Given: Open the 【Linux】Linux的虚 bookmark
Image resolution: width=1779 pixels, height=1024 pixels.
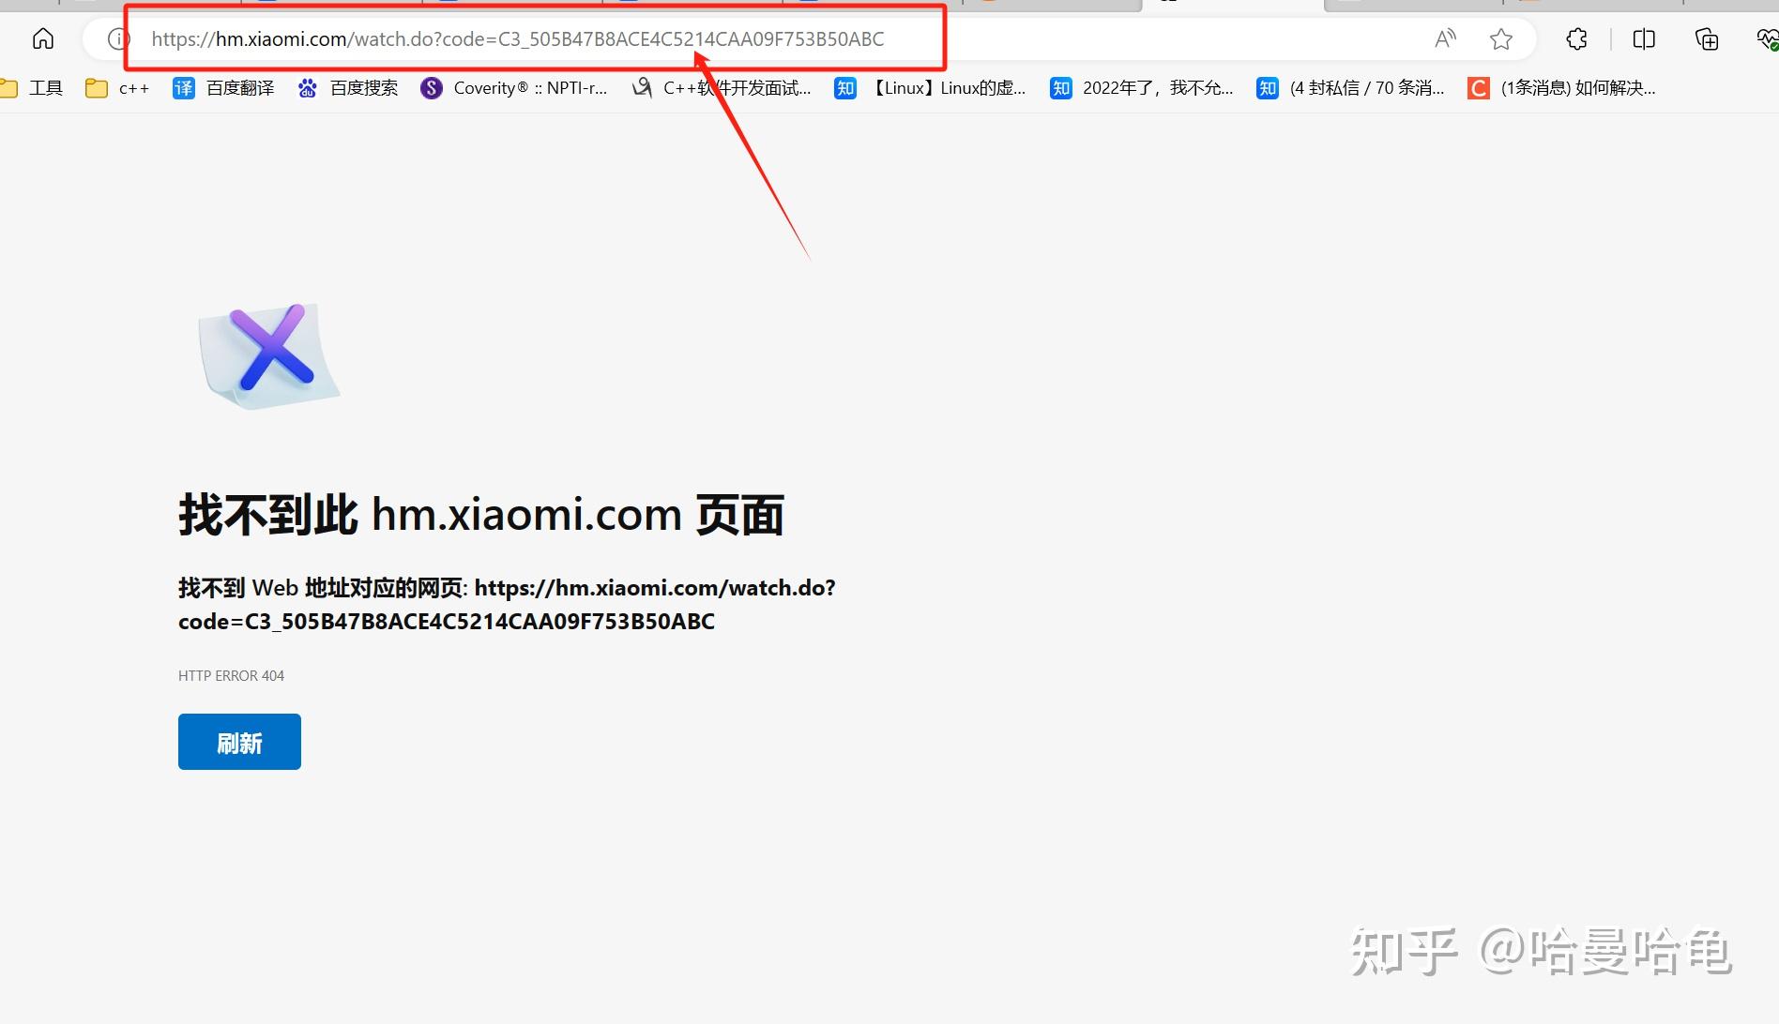Looking at the screenshot, I should coord(930,87).
